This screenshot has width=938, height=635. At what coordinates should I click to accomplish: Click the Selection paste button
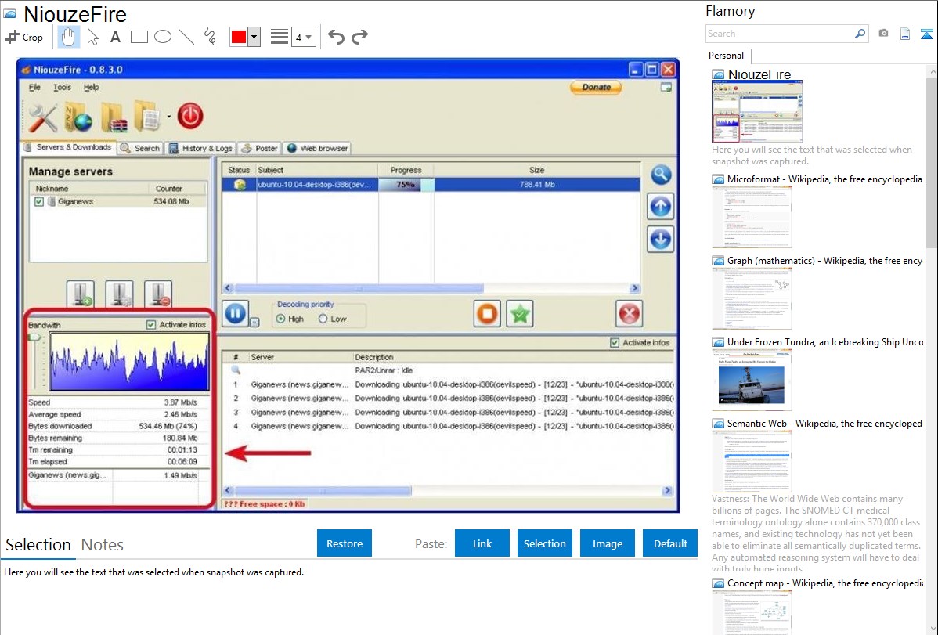pyautogui.click(x=544, y=543)
